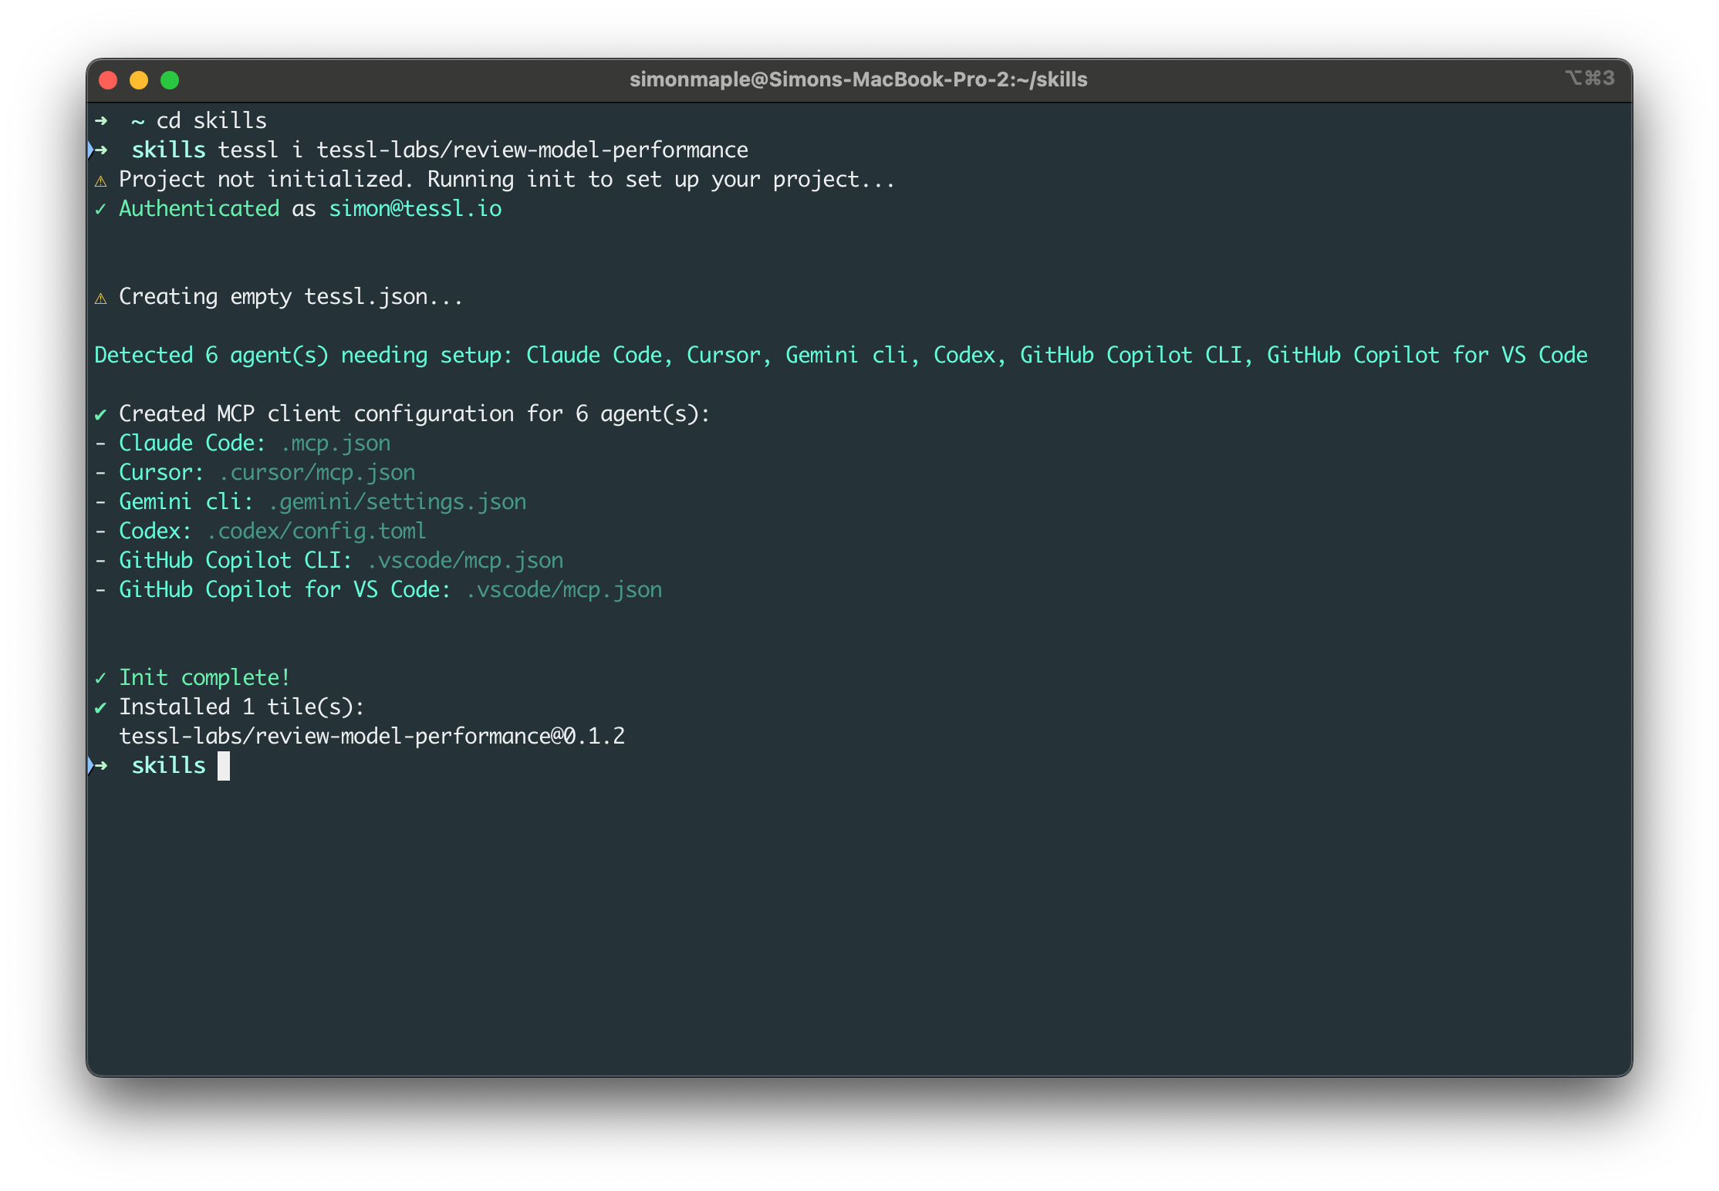Click the red close window button
The width and height of the screenshot is (1719, 1191).
(108, 80)
